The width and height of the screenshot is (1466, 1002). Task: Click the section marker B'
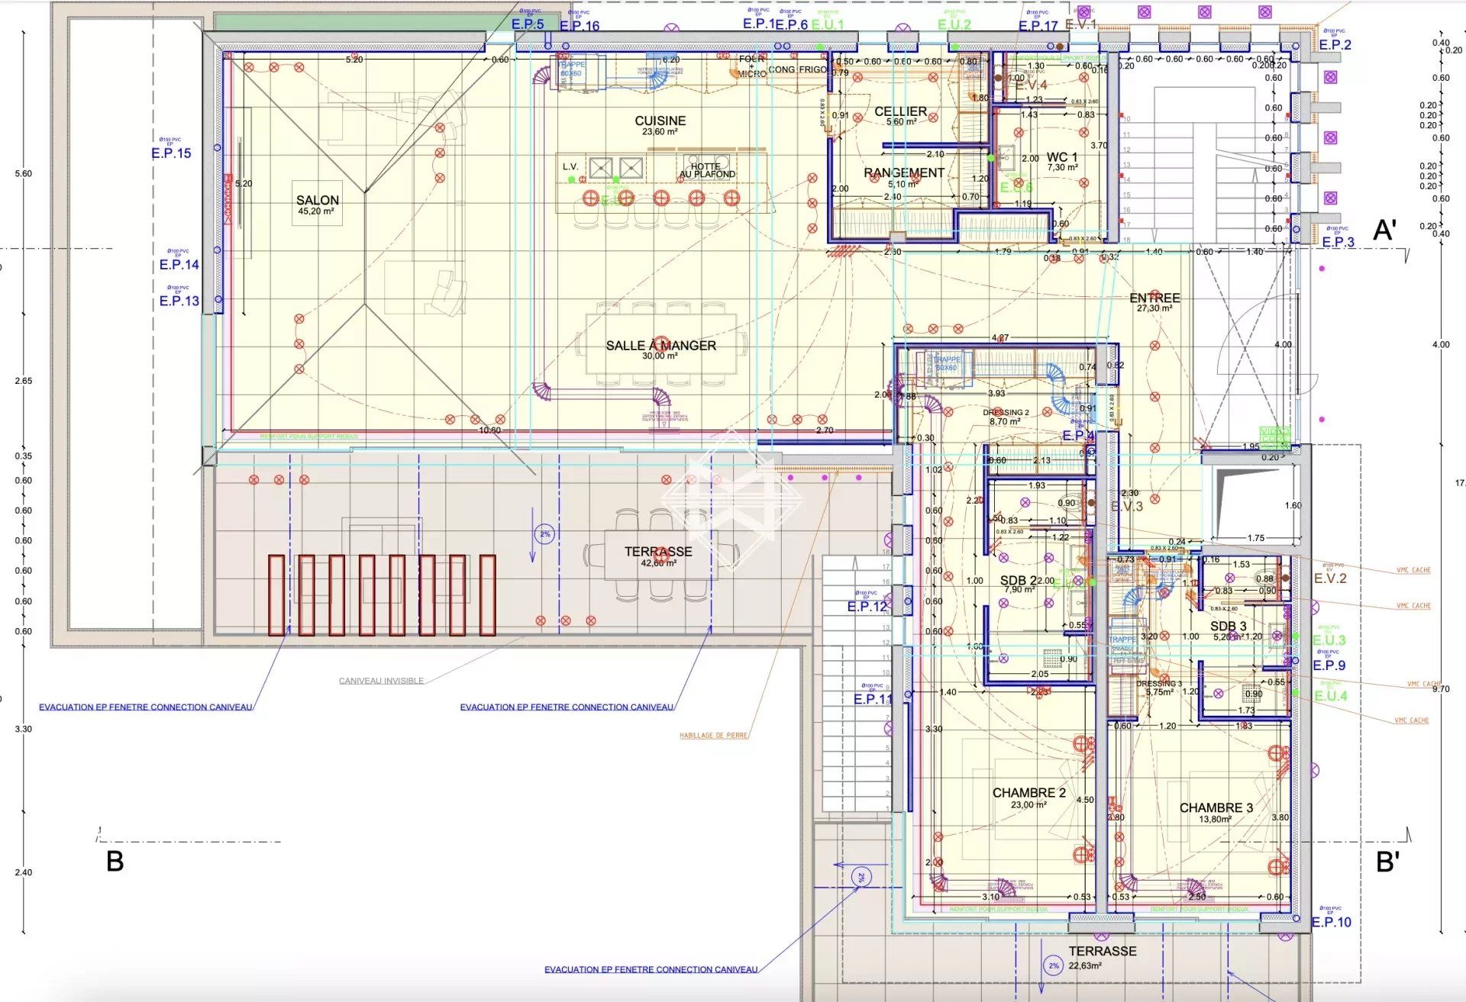[1387, 862]
